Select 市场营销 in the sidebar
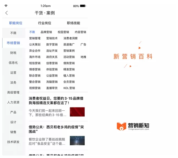 click(x=13, y=43)
